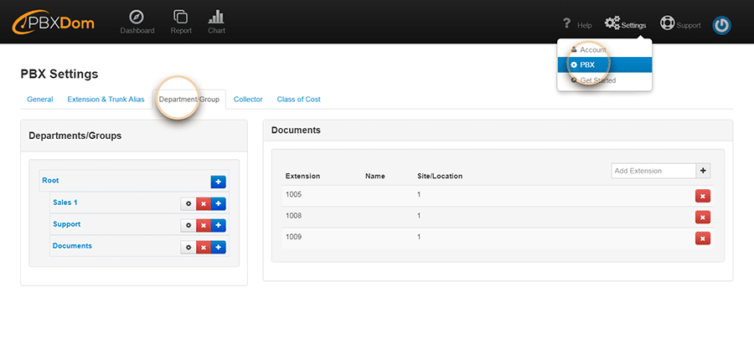The width and height of the screenshot is (754, 364).
Task: Select the Support department link
Action: click(66, 224)
